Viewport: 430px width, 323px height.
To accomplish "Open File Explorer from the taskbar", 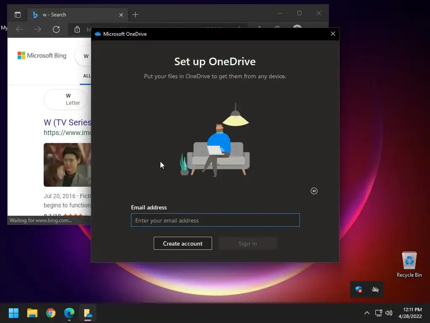I will [x=32, y=313].
